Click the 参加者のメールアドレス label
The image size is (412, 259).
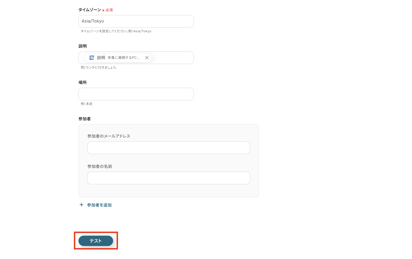coord(109,136)
